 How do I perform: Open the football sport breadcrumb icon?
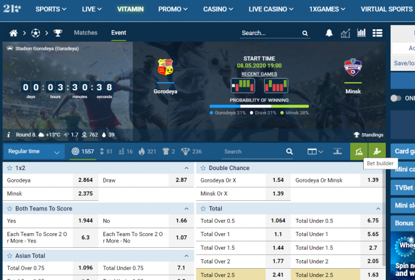pos(35,33)
